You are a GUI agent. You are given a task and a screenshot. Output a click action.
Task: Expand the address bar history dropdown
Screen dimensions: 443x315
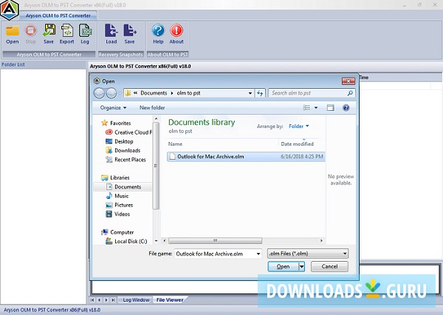point(250,93)
